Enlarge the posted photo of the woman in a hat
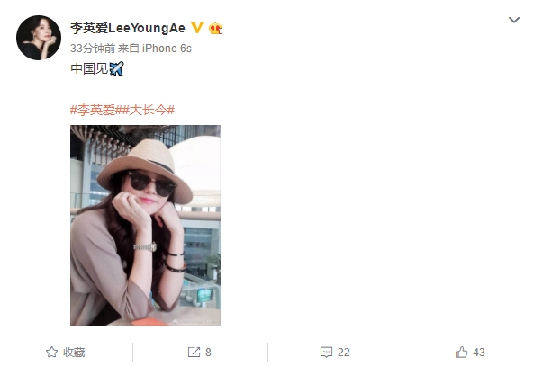This screenshot has width=534, height=366. tap(145, 225)
